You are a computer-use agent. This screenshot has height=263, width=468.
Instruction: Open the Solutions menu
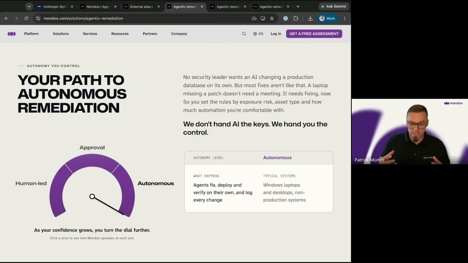pyautogui.click(x=61, y=34)
